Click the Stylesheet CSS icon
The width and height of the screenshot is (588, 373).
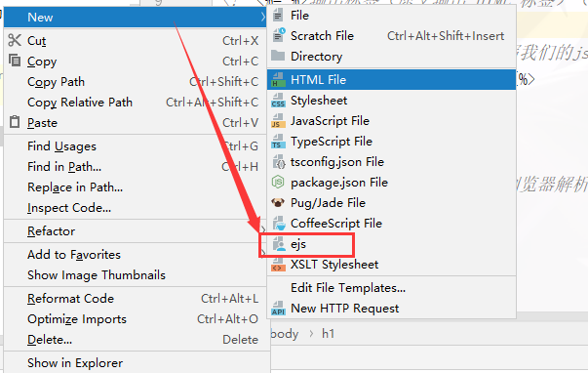pos(278,101)
